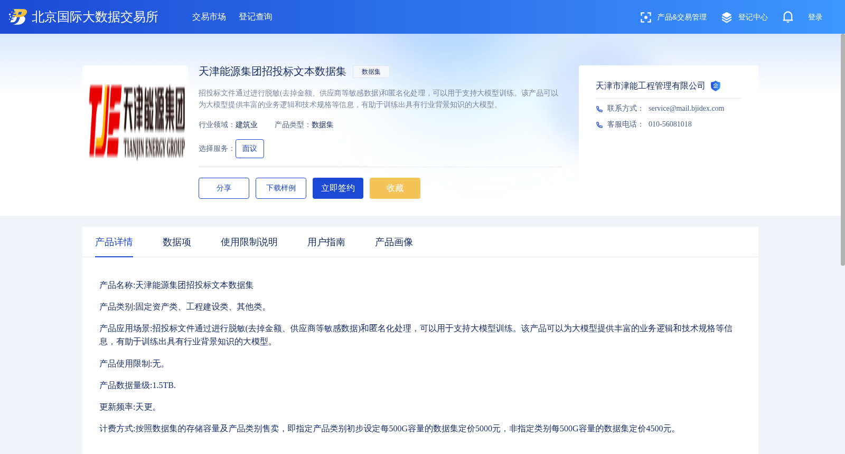This screenshot has height=454, width=845.
Task: Click the 更新频率:天更。 line
Action: coord(130,407)
